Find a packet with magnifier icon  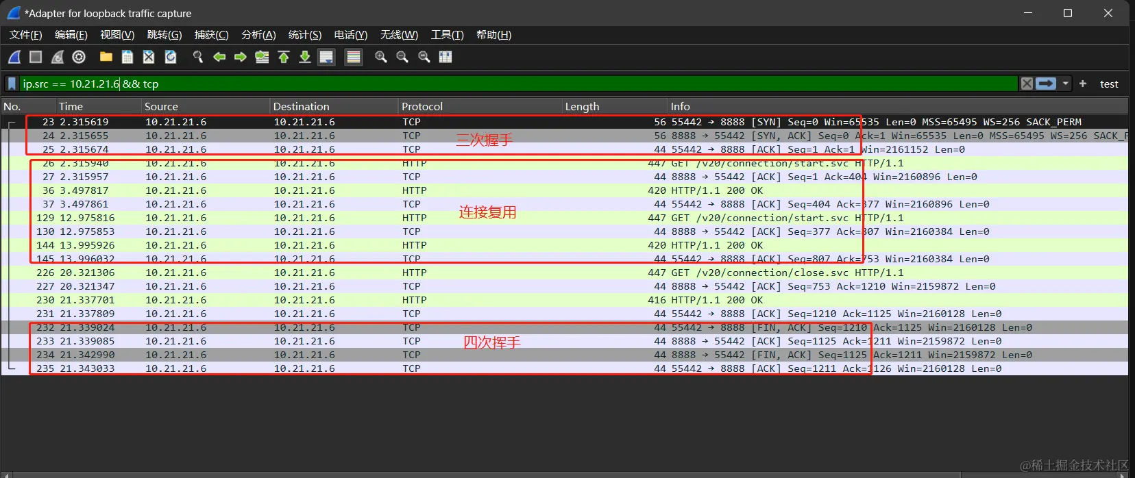click(x=198, y=57)
